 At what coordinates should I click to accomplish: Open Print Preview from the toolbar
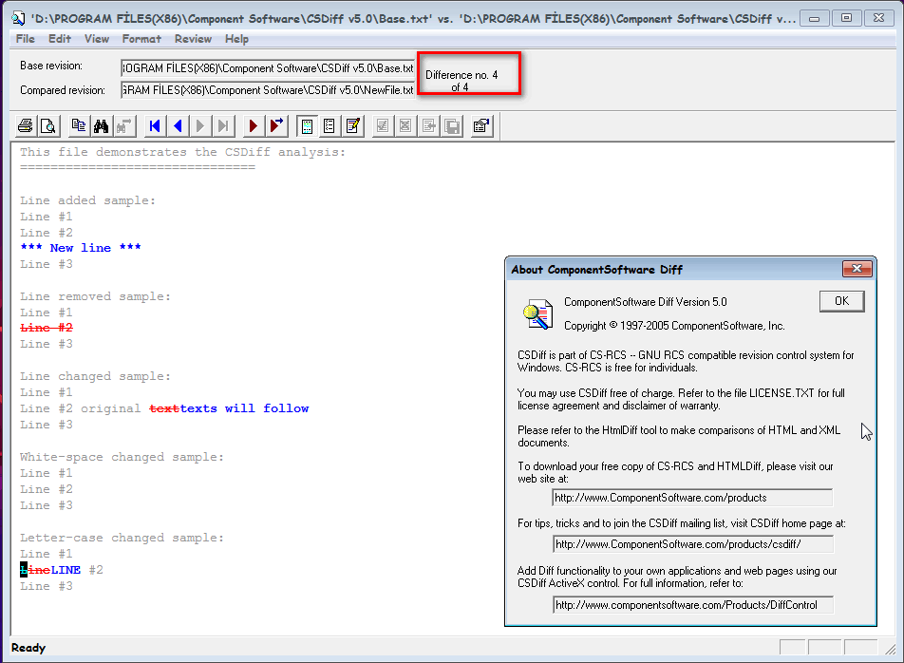(48, 125)
